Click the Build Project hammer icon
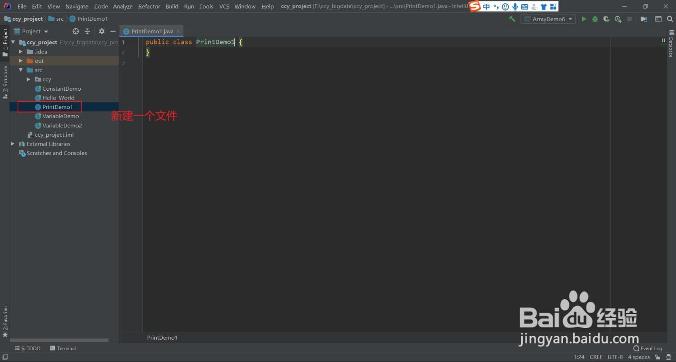Screen dimensions: 676x362 click(512, 19)
